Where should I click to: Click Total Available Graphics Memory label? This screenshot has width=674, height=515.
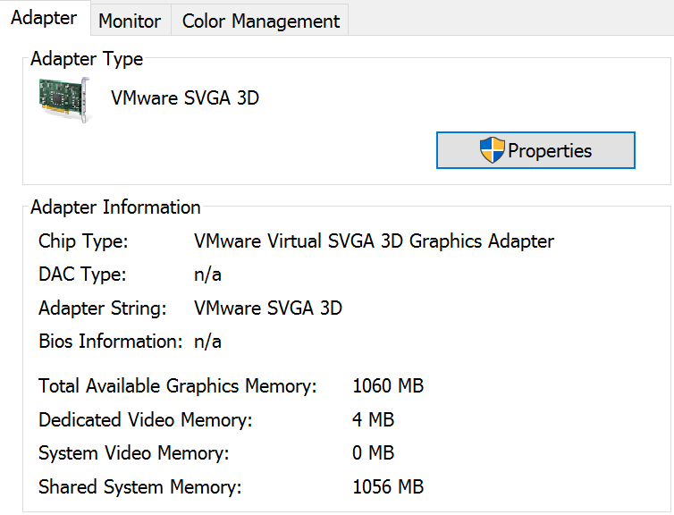coord(178,386)
